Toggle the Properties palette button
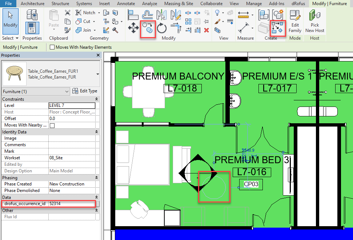Viewport: 353px width, 240px height. coord(32,28)
